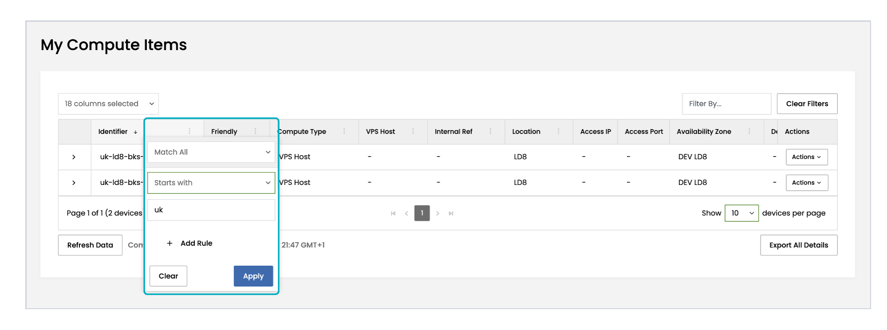Open the Friendly column options menu icon
Viewport: 887px width, 330px height.
point(255,131)
